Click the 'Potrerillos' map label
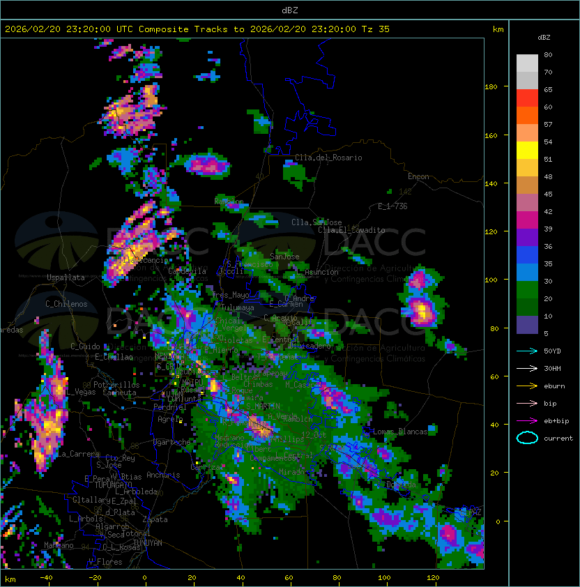Image resolution: width=580 pixels, height=587 pixels. 116,385
